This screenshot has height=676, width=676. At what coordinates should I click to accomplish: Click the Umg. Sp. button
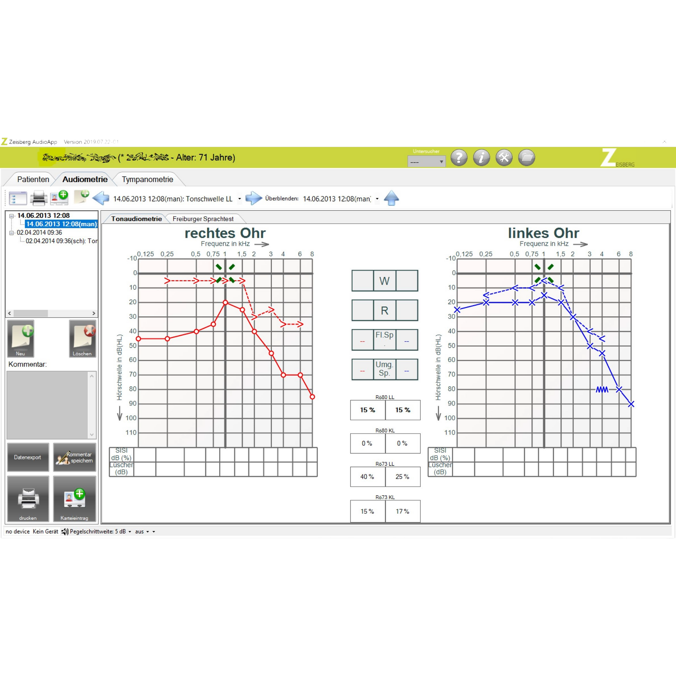click(x=385, y=370)
